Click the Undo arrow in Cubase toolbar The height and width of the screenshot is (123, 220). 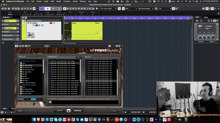pyautogui.click(x=2, y=9)
